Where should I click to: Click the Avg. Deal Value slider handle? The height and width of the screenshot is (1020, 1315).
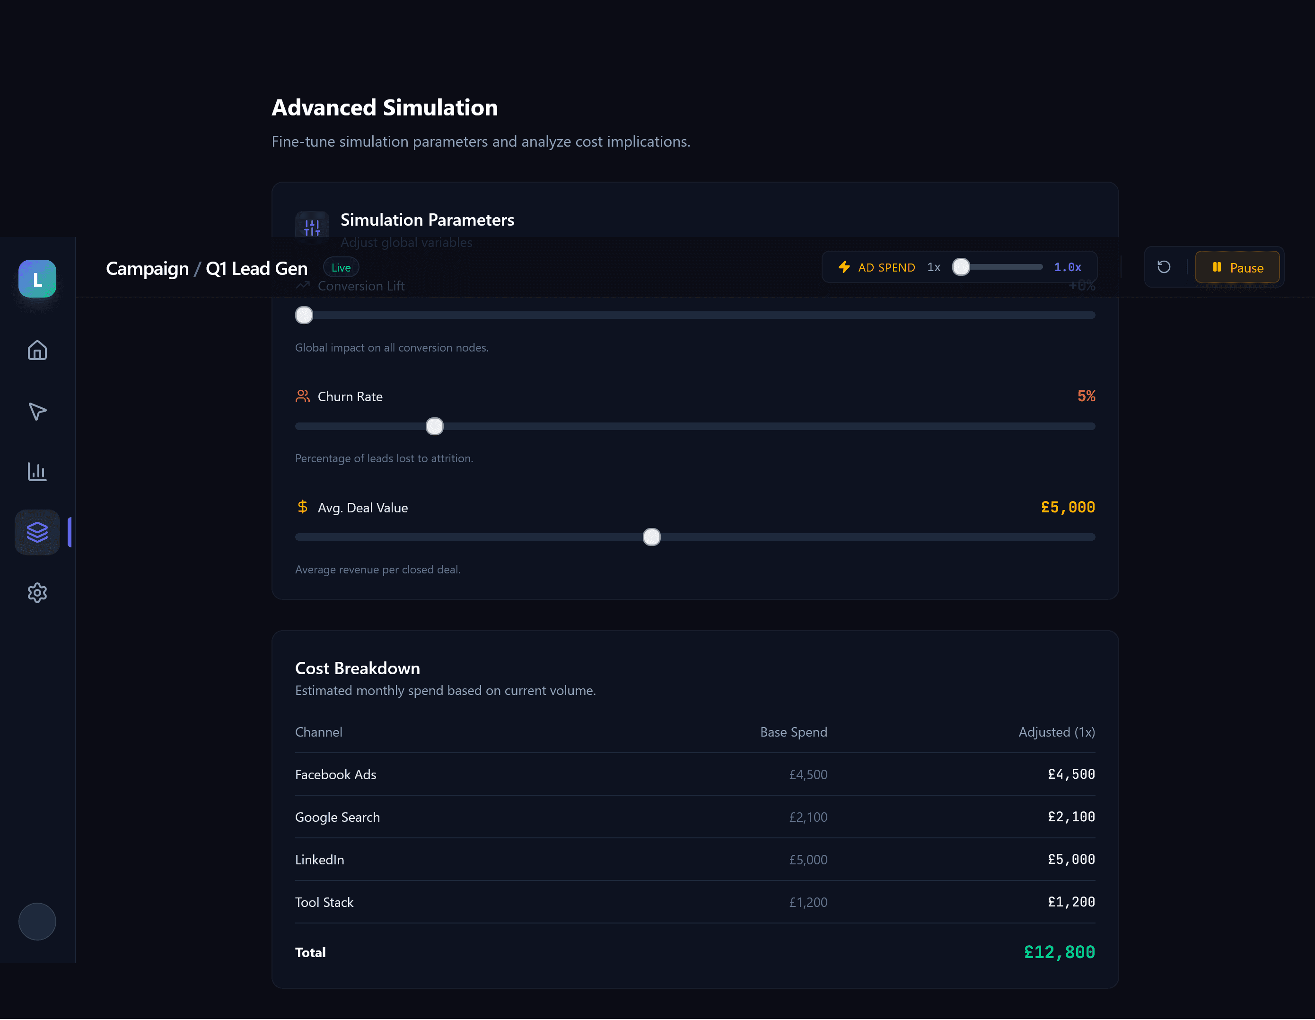coord(651,537)
